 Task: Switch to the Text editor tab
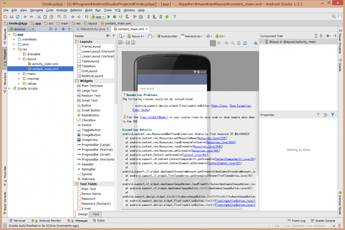click(96, 214)
